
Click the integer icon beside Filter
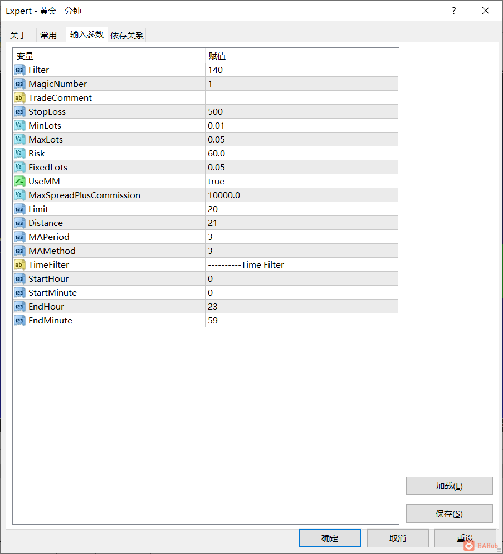click(x=19, y=70)
